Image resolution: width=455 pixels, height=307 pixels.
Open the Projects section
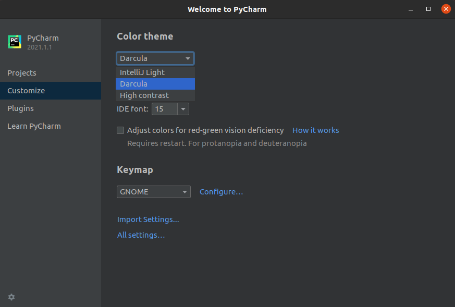[x=51, y=73]
